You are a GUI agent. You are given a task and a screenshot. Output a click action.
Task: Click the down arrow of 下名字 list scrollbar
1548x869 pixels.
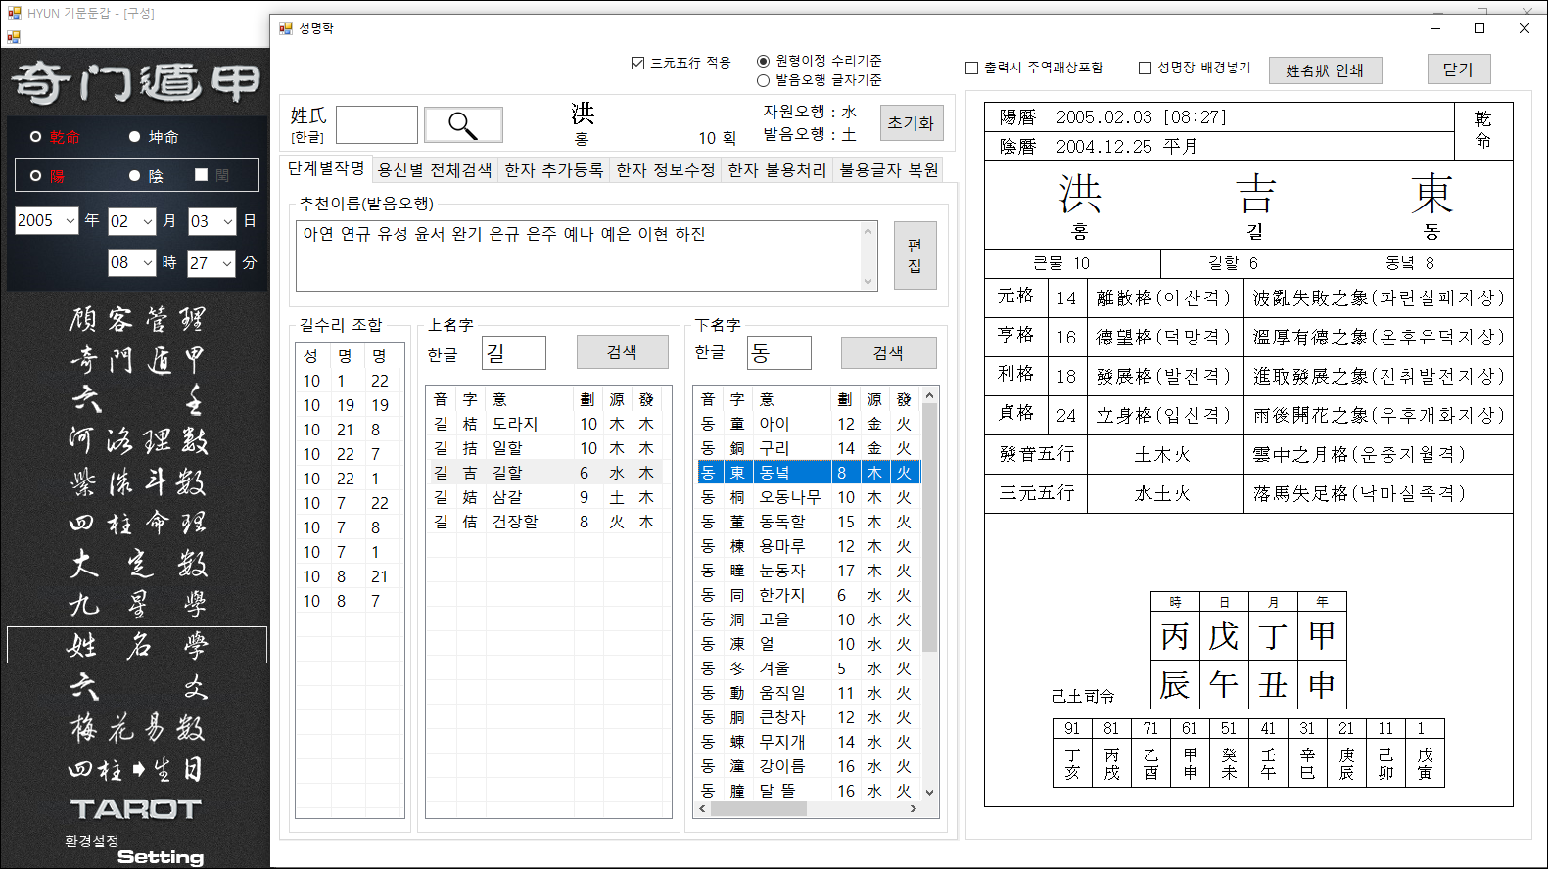point(929,793)
